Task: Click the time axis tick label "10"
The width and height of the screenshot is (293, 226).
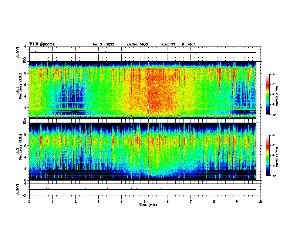Action: coord(260,202)
